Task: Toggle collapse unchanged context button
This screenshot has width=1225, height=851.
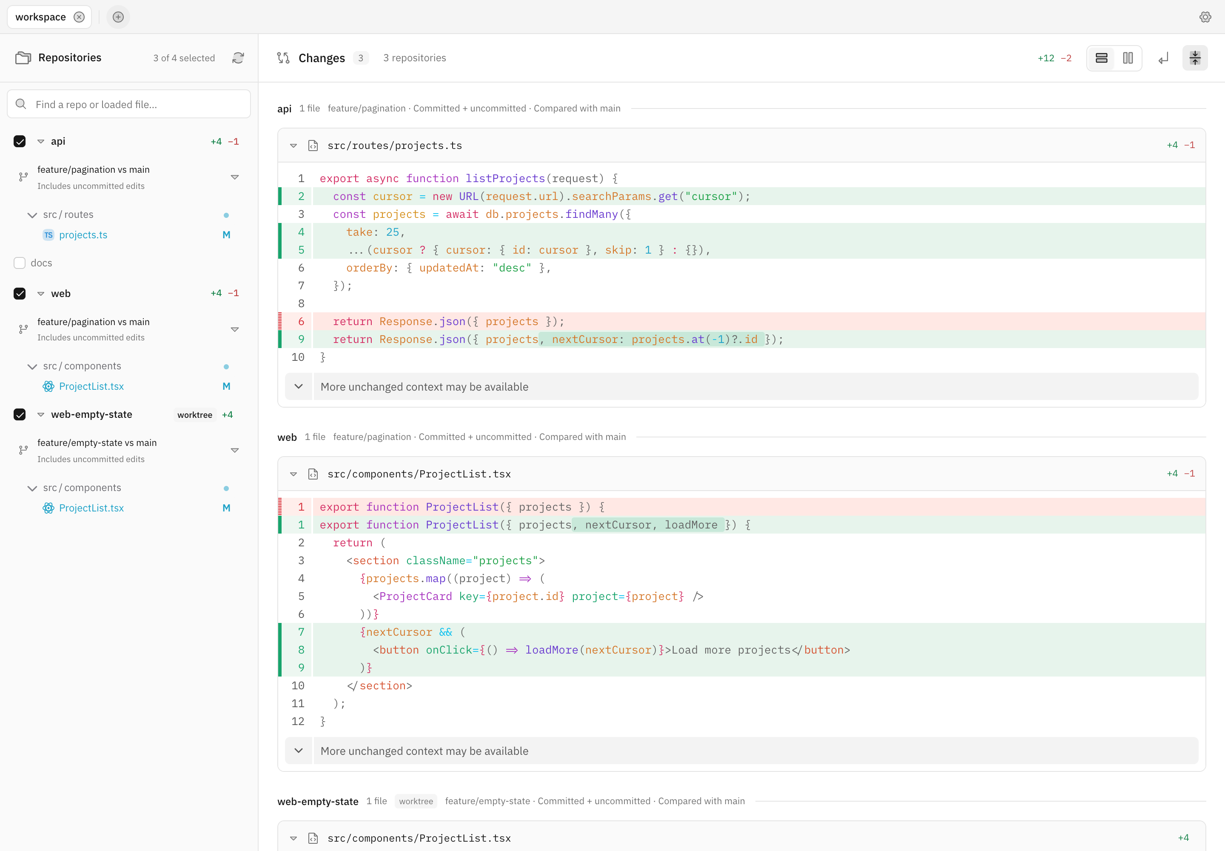Action: (x=1195, y=57)
